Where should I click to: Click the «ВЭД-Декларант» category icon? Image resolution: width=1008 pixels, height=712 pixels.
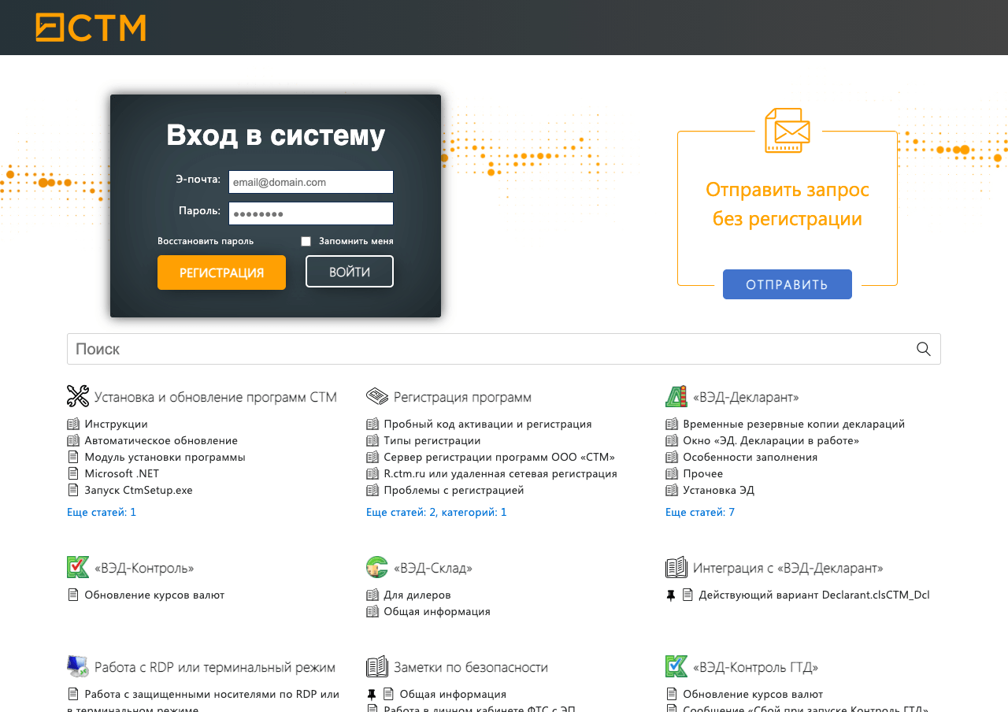(676, 396)
